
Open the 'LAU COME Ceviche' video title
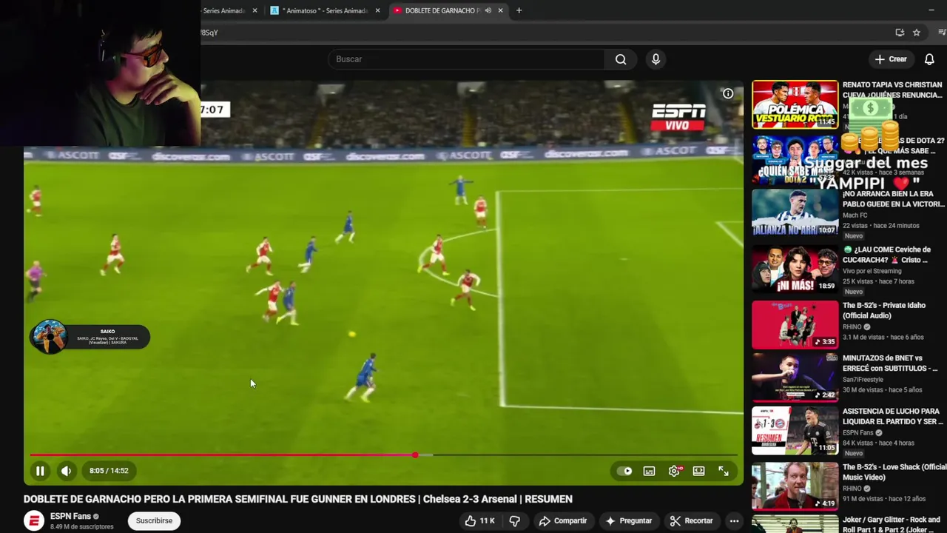(887, 255)
